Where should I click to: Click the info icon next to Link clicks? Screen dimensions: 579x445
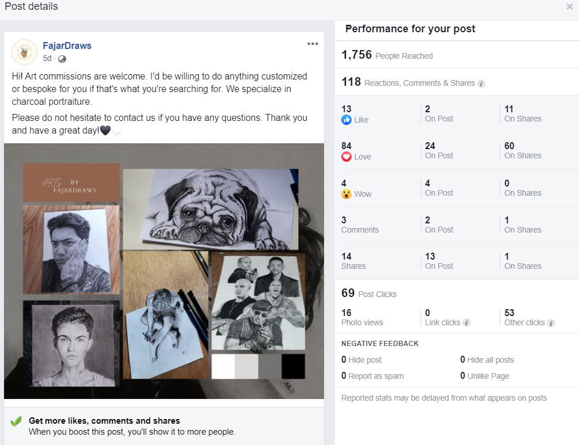(466, 323)
